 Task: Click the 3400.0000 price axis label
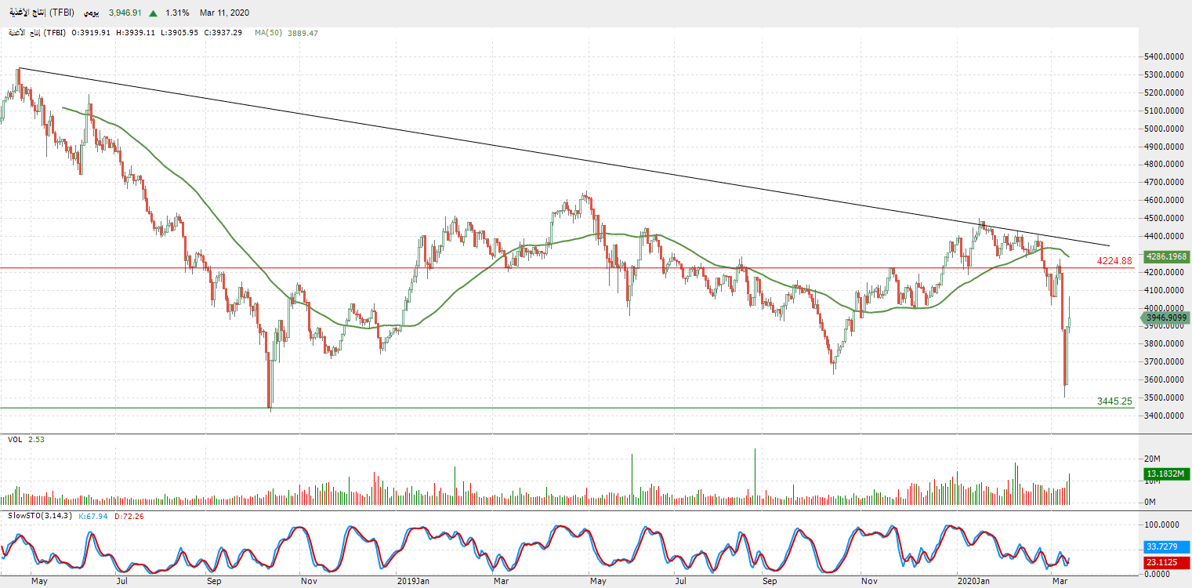point(1165,416)
